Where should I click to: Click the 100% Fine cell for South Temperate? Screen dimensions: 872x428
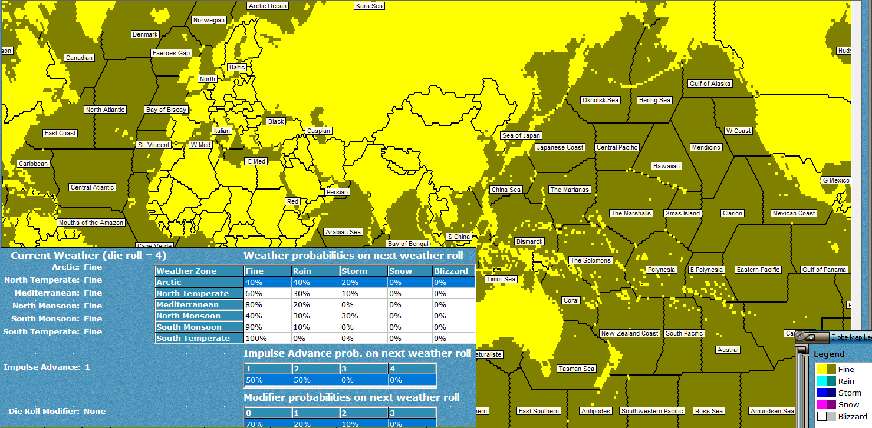coord(268,338)
